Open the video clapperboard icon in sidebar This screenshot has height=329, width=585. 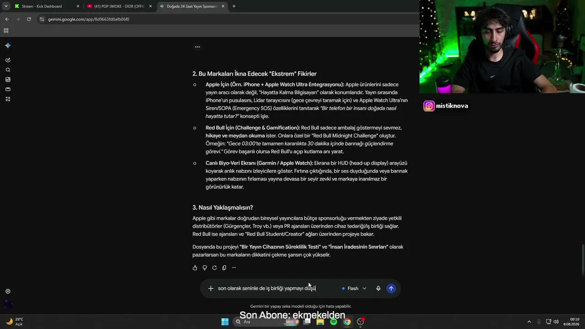8,89
